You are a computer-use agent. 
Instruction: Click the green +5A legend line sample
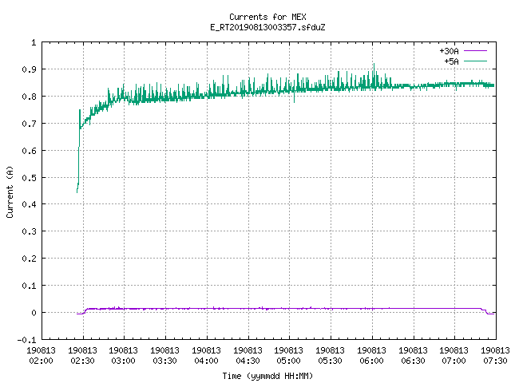point(475,61)
